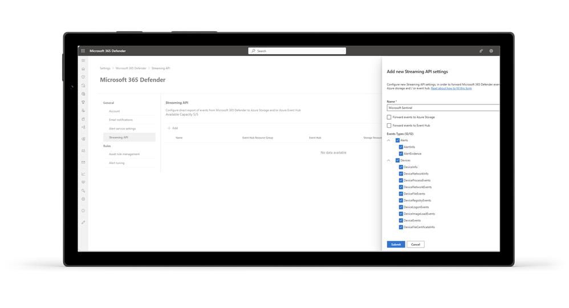Click Add to create streaming export

point(172,128)
